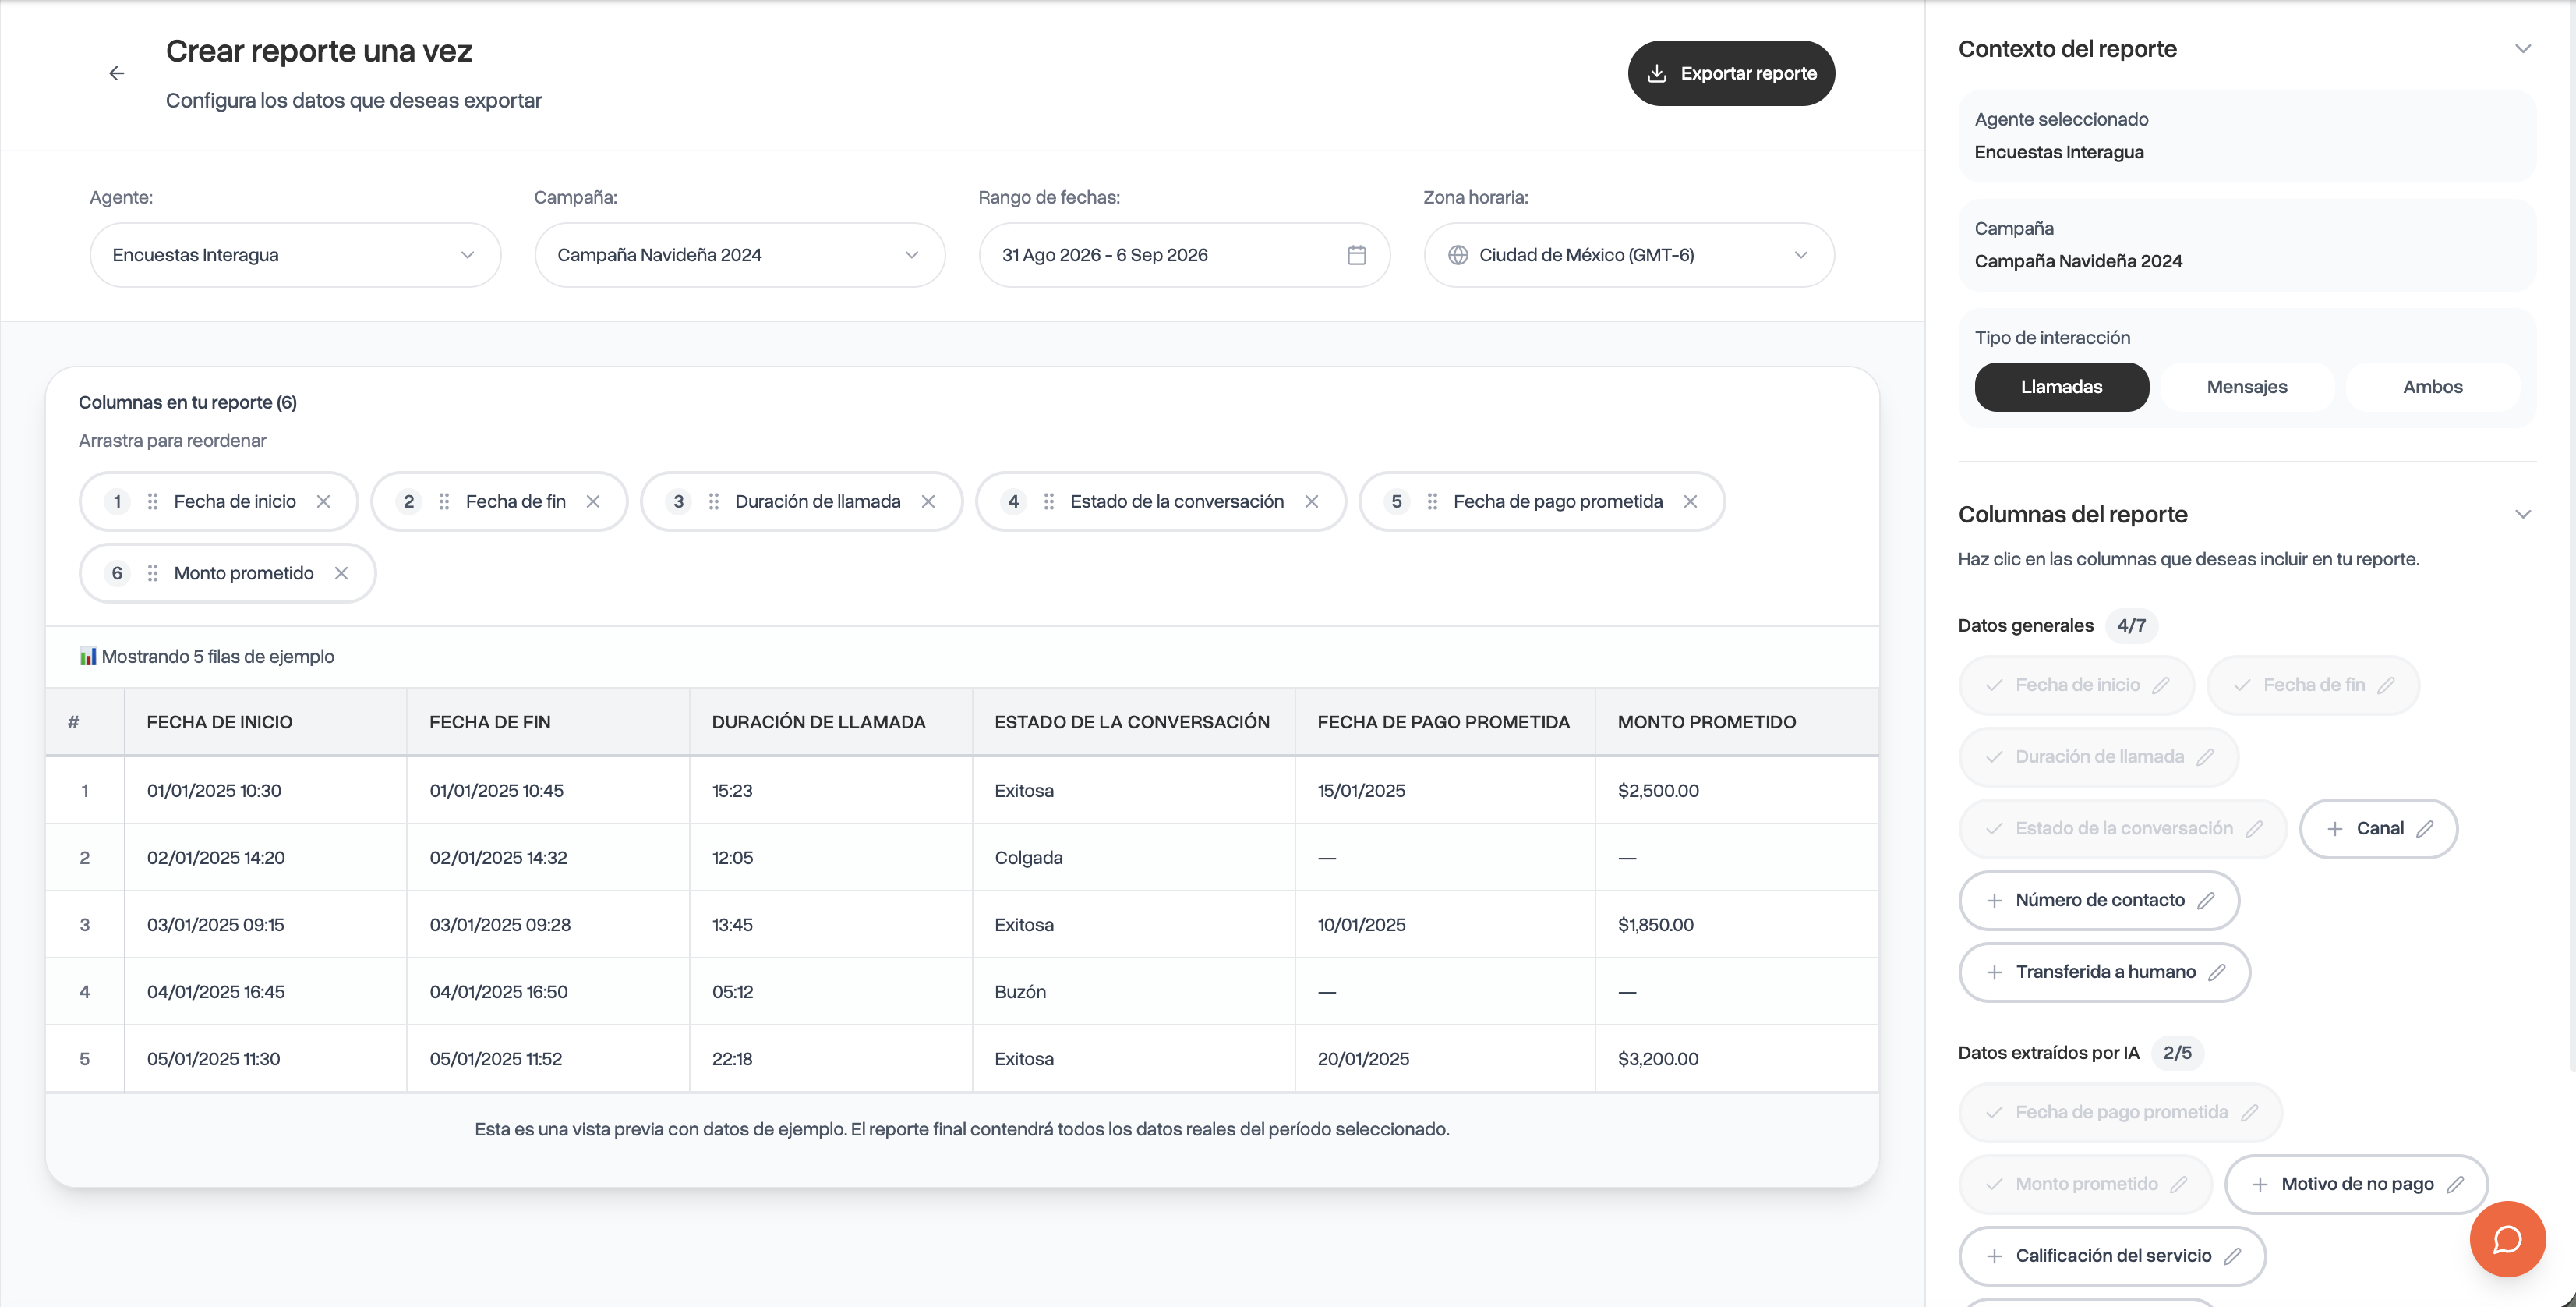Go back using the left arrow icon

coord(116,73)
